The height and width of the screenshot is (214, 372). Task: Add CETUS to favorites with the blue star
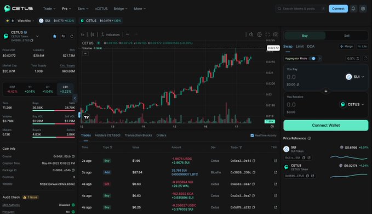click(x=55, y=36)
